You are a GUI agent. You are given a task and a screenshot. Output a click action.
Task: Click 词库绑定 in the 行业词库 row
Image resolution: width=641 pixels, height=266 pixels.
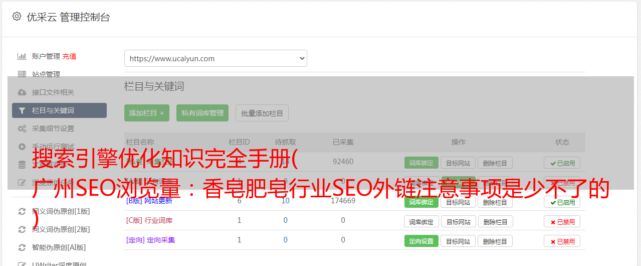[421, 221]
